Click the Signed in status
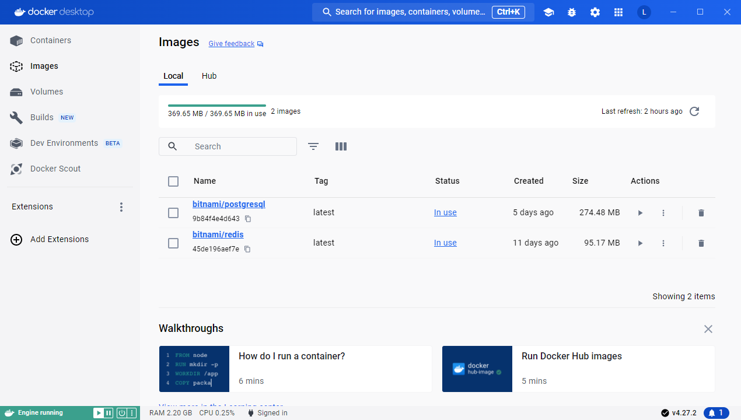This screenshot has height=420, width=741. [267, 413]
